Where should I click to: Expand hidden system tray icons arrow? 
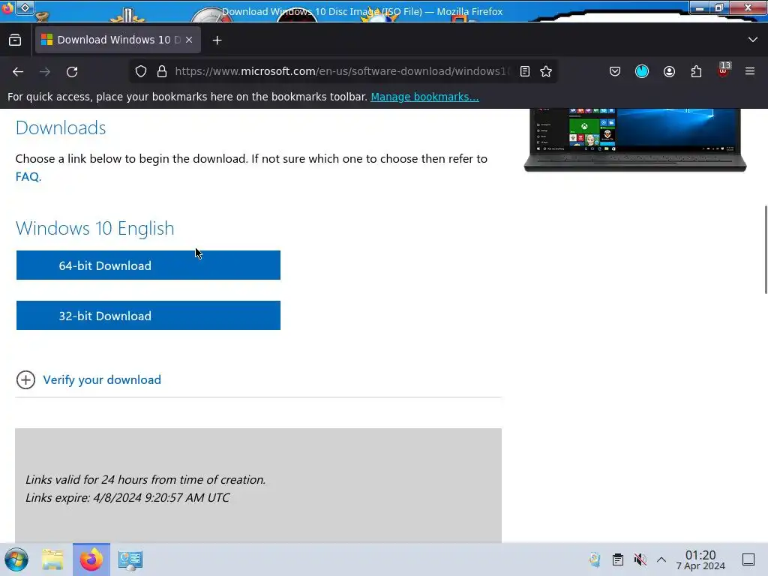tap(661, 559)
